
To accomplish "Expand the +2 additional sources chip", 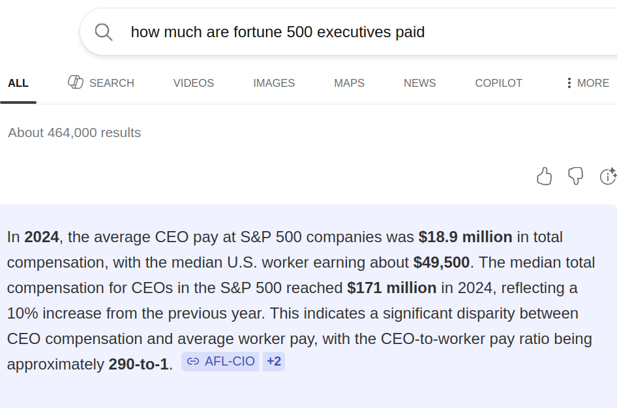I will (274, 361).
